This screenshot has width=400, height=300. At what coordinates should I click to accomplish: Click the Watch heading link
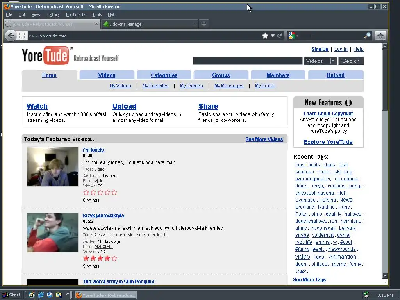click(37, 106)
